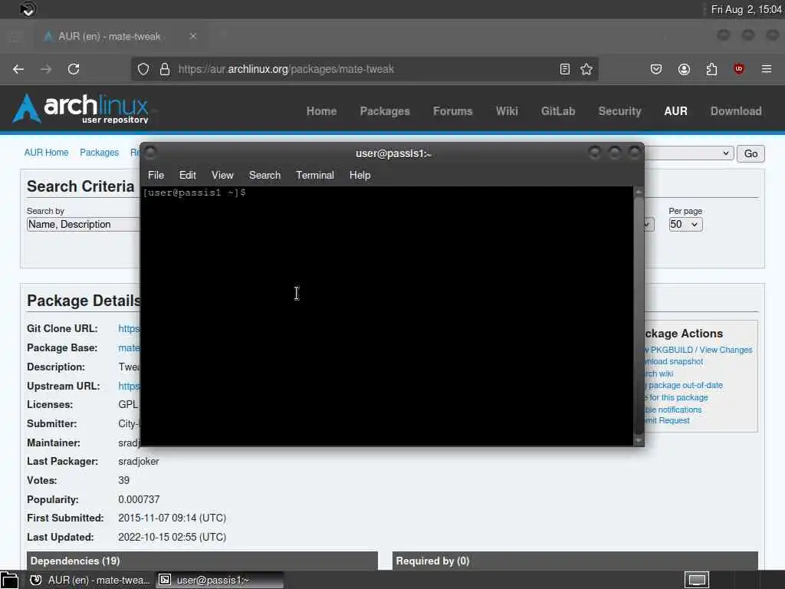Bookmark this page with the star icon
This screenshot has height=589, width=785.
point(586,69)
